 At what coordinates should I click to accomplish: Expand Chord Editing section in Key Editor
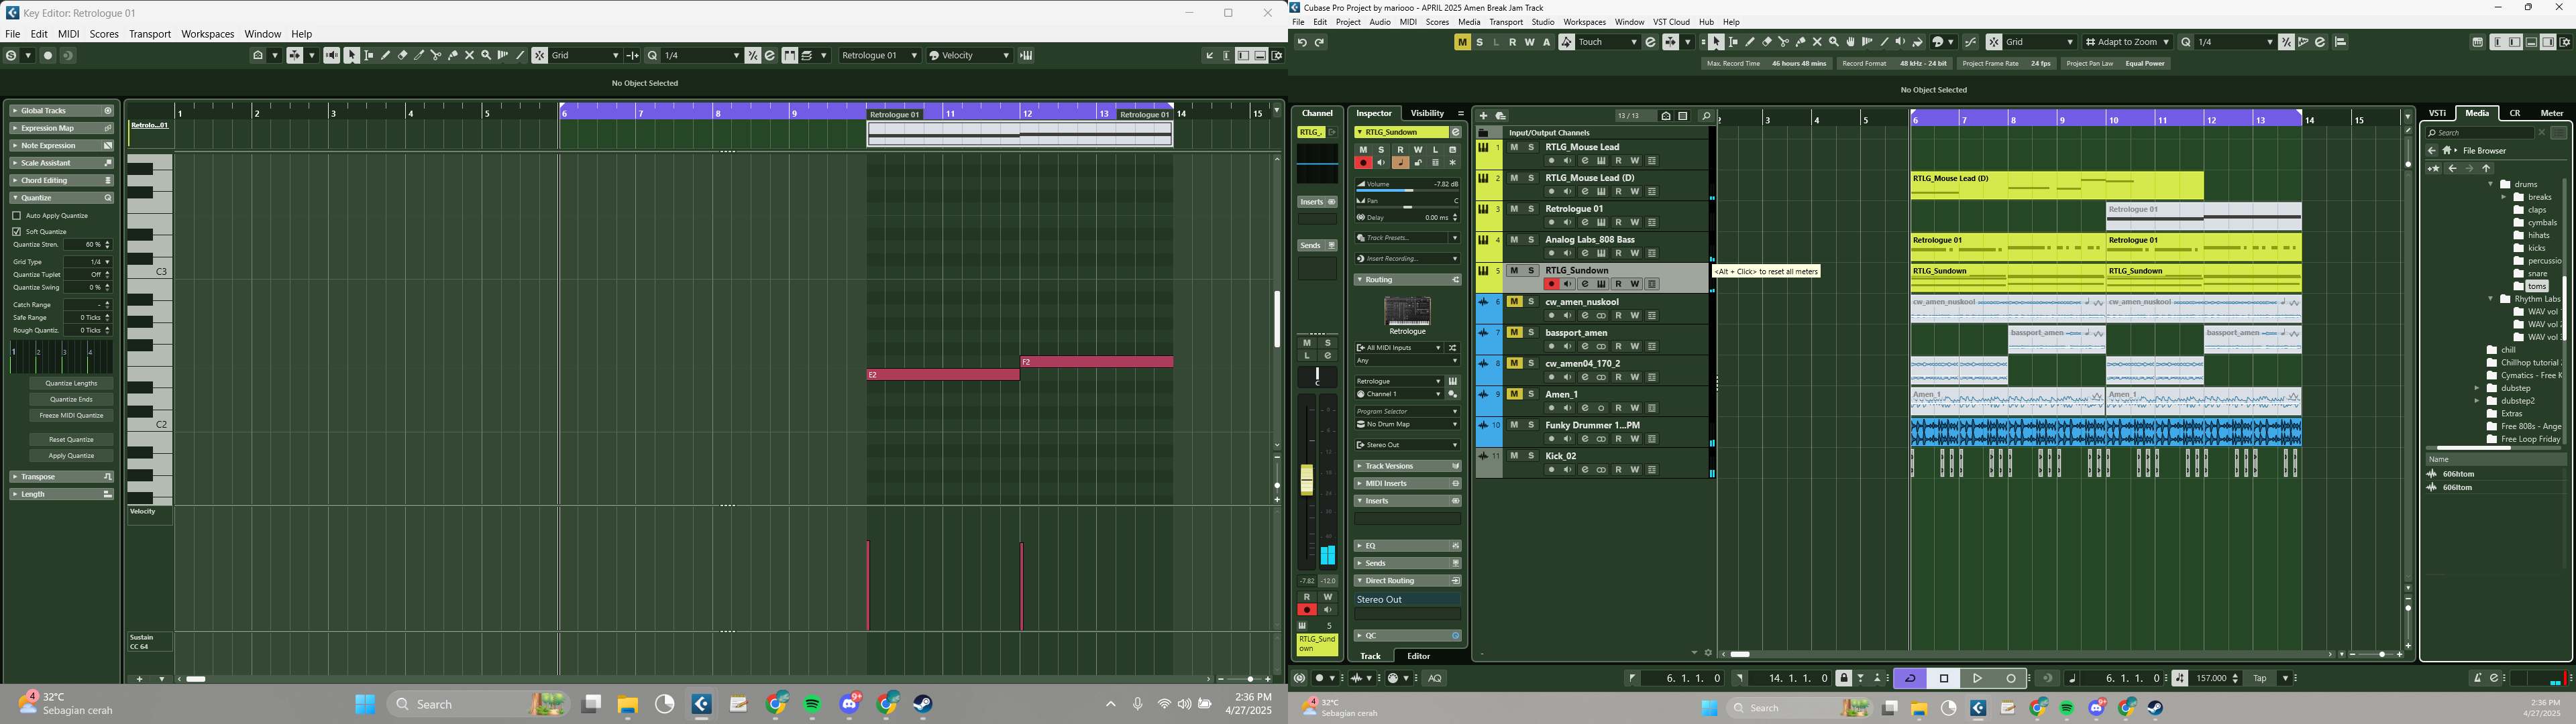[62, 180]
